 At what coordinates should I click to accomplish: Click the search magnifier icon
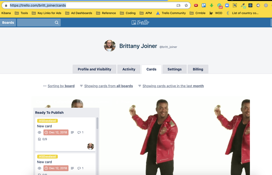click(57, 23)
